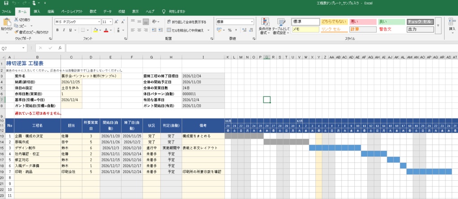Click the comma style icon
Viewport: 458px width, 199px height.
(236, 30)
